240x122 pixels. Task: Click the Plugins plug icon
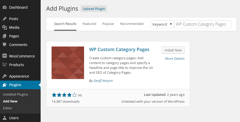pos(5,85)
